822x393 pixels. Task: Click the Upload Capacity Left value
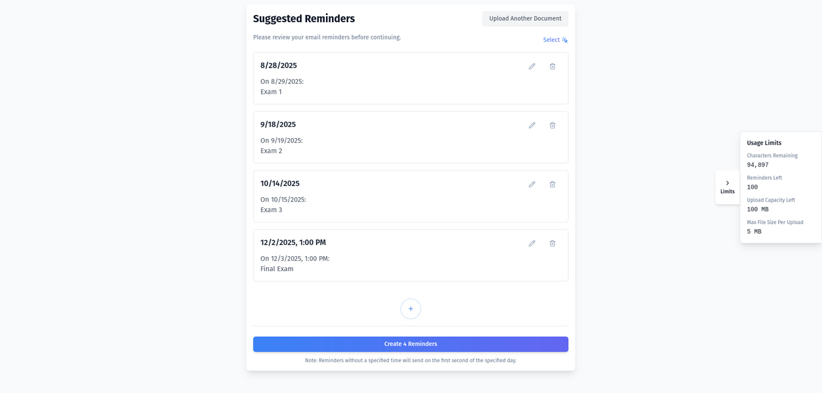click(756, 209)
